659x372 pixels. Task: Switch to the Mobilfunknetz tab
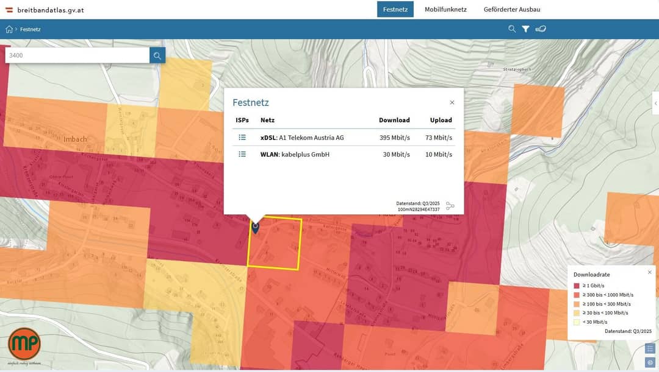[445, 9]
